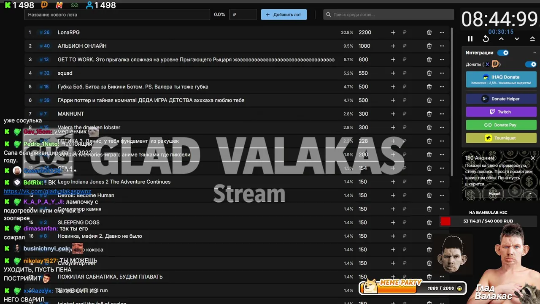Click MANHUNT lot name
The image size is (540, 304).
click(x=71, y=114)
